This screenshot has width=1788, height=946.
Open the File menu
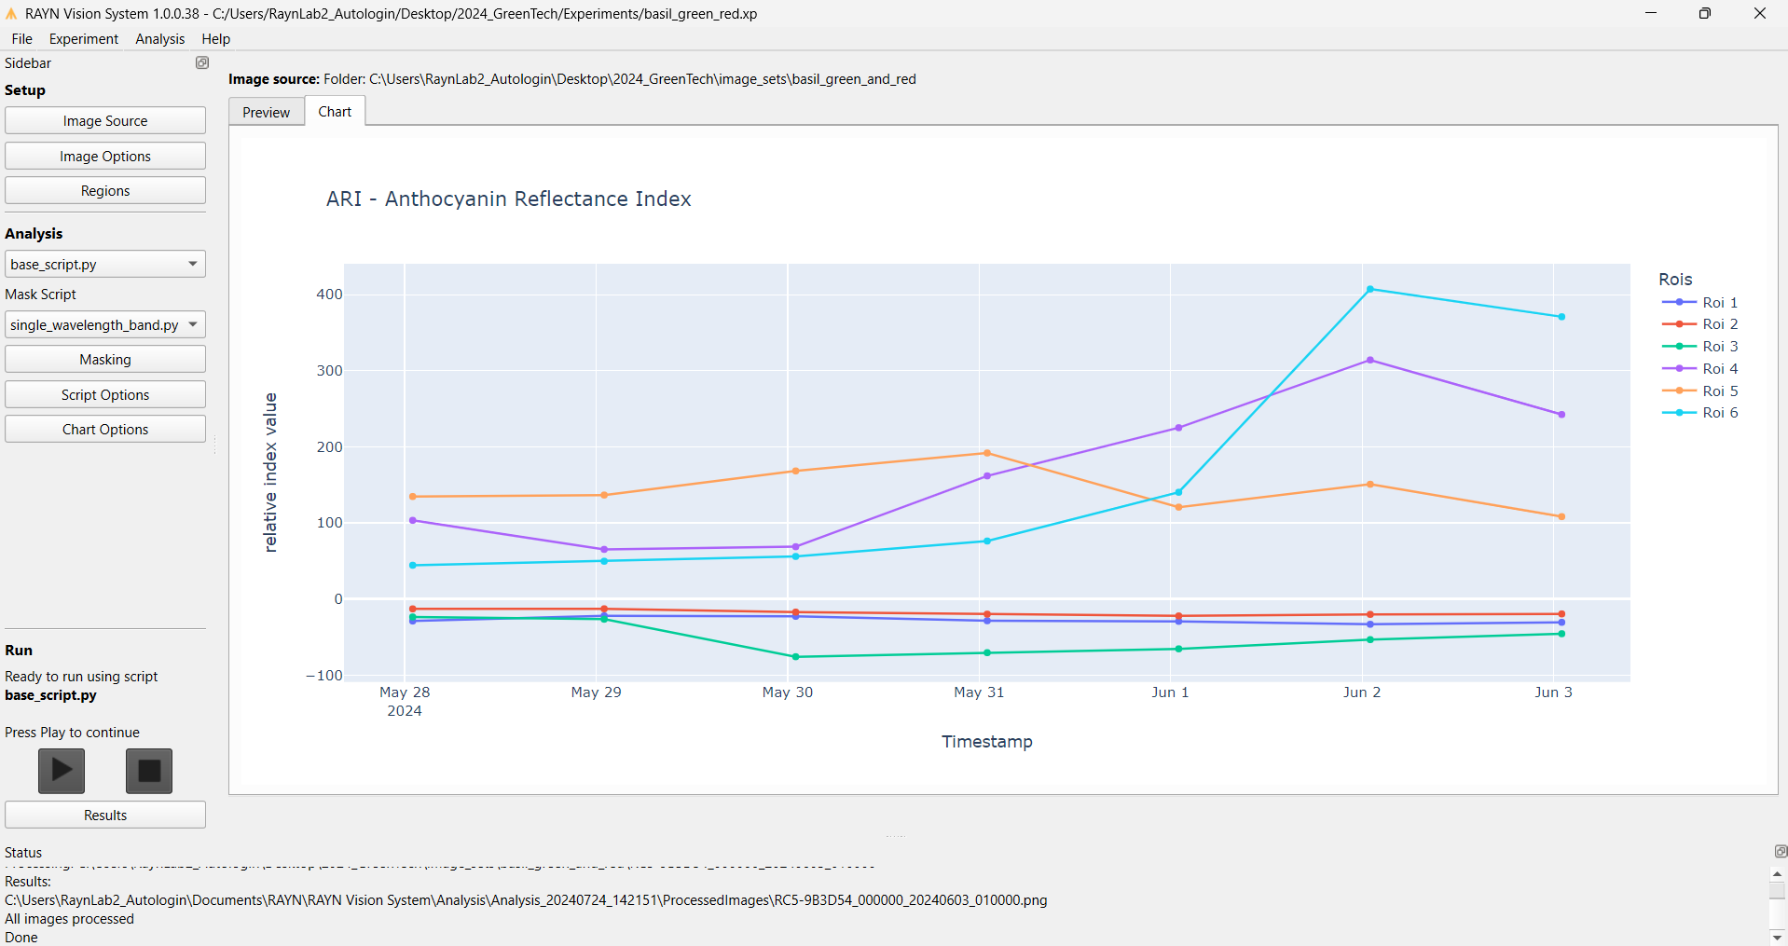[x=22, y=39]
